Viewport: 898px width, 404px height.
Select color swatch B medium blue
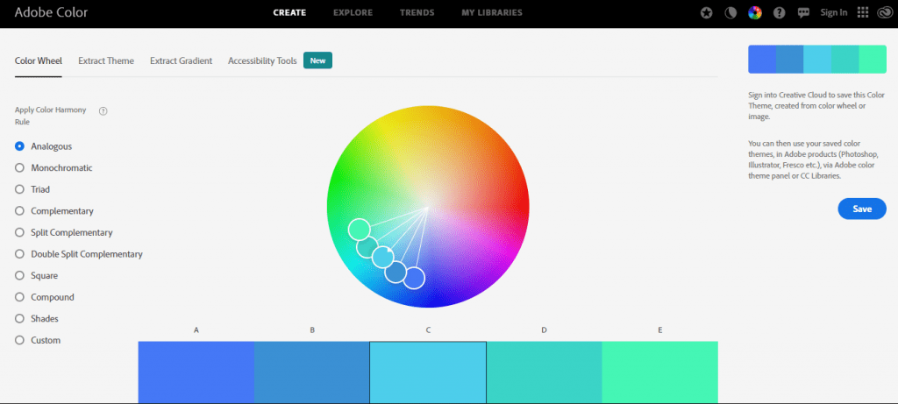tap(311, 372)
